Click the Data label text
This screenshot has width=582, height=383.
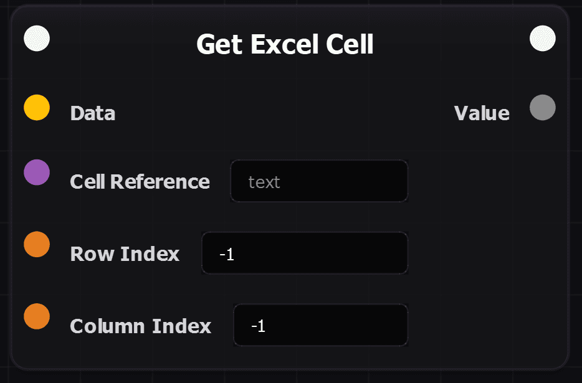pyautogui.click(x=92, y=113)
